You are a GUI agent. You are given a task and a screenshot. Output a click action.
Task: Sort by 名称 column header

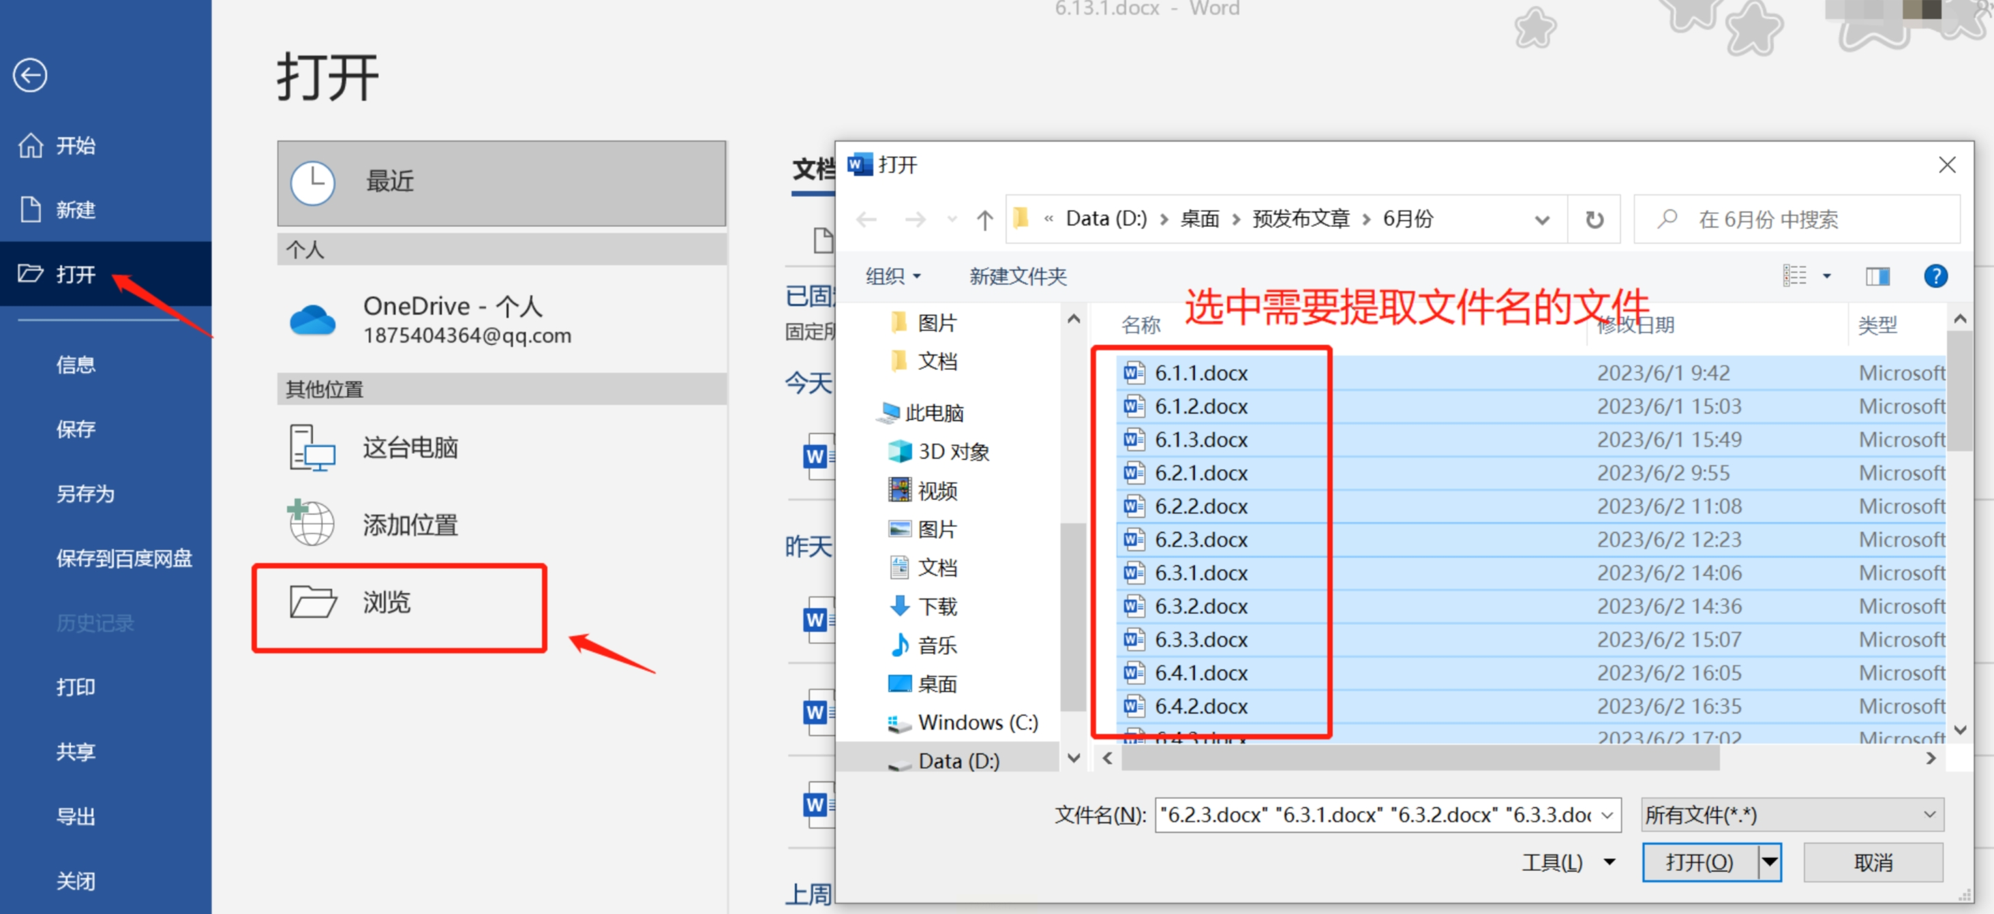[x=1141, y=325]
